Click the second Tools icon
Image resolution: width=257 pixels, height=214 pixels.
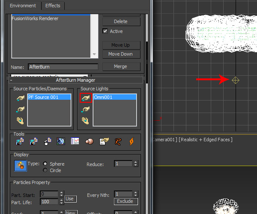pos(33,141)
